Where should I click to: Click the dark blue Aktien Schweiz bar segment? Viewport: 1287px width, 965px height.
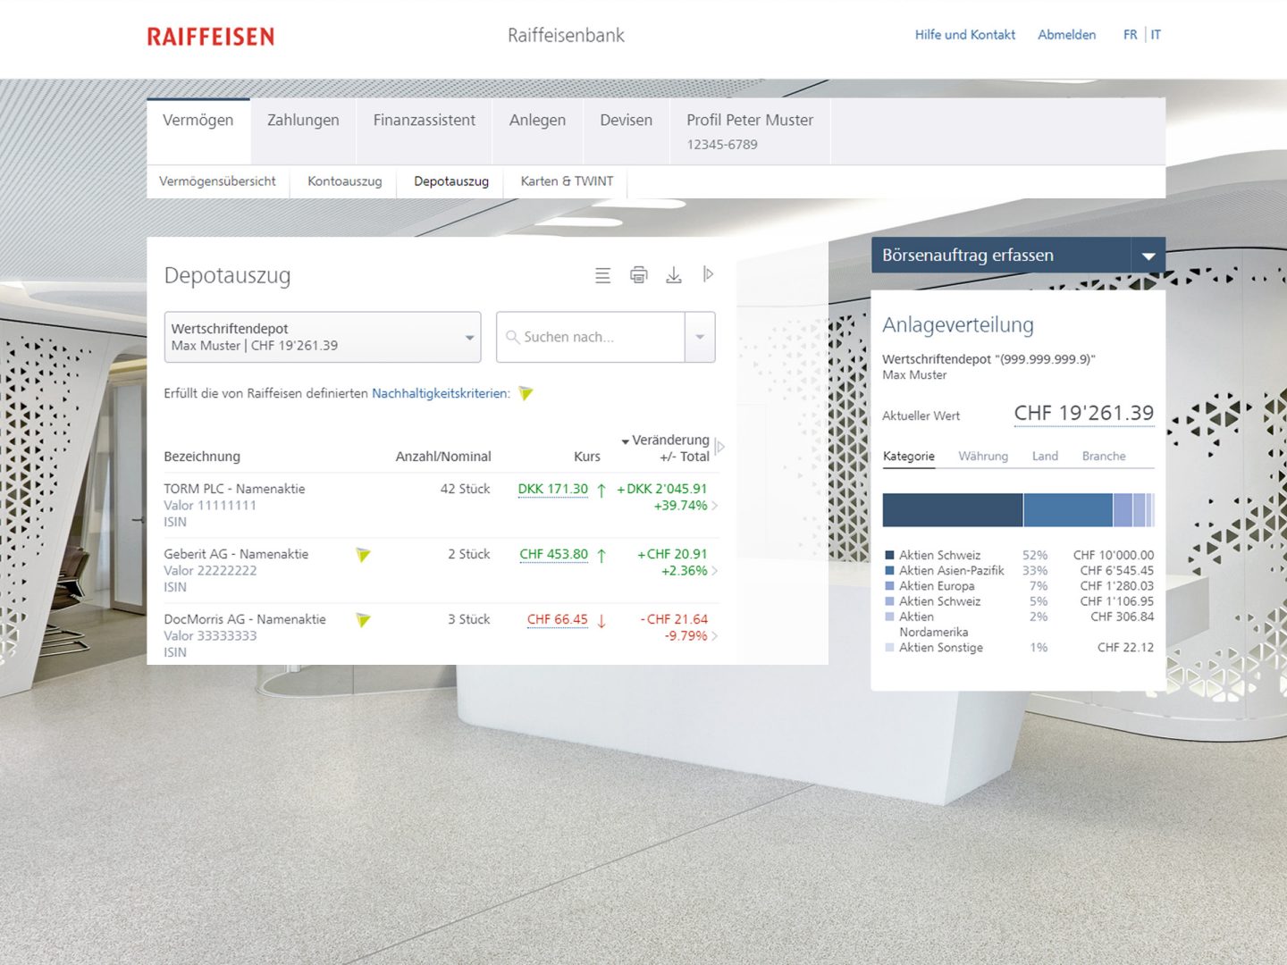tap(952, 510)
